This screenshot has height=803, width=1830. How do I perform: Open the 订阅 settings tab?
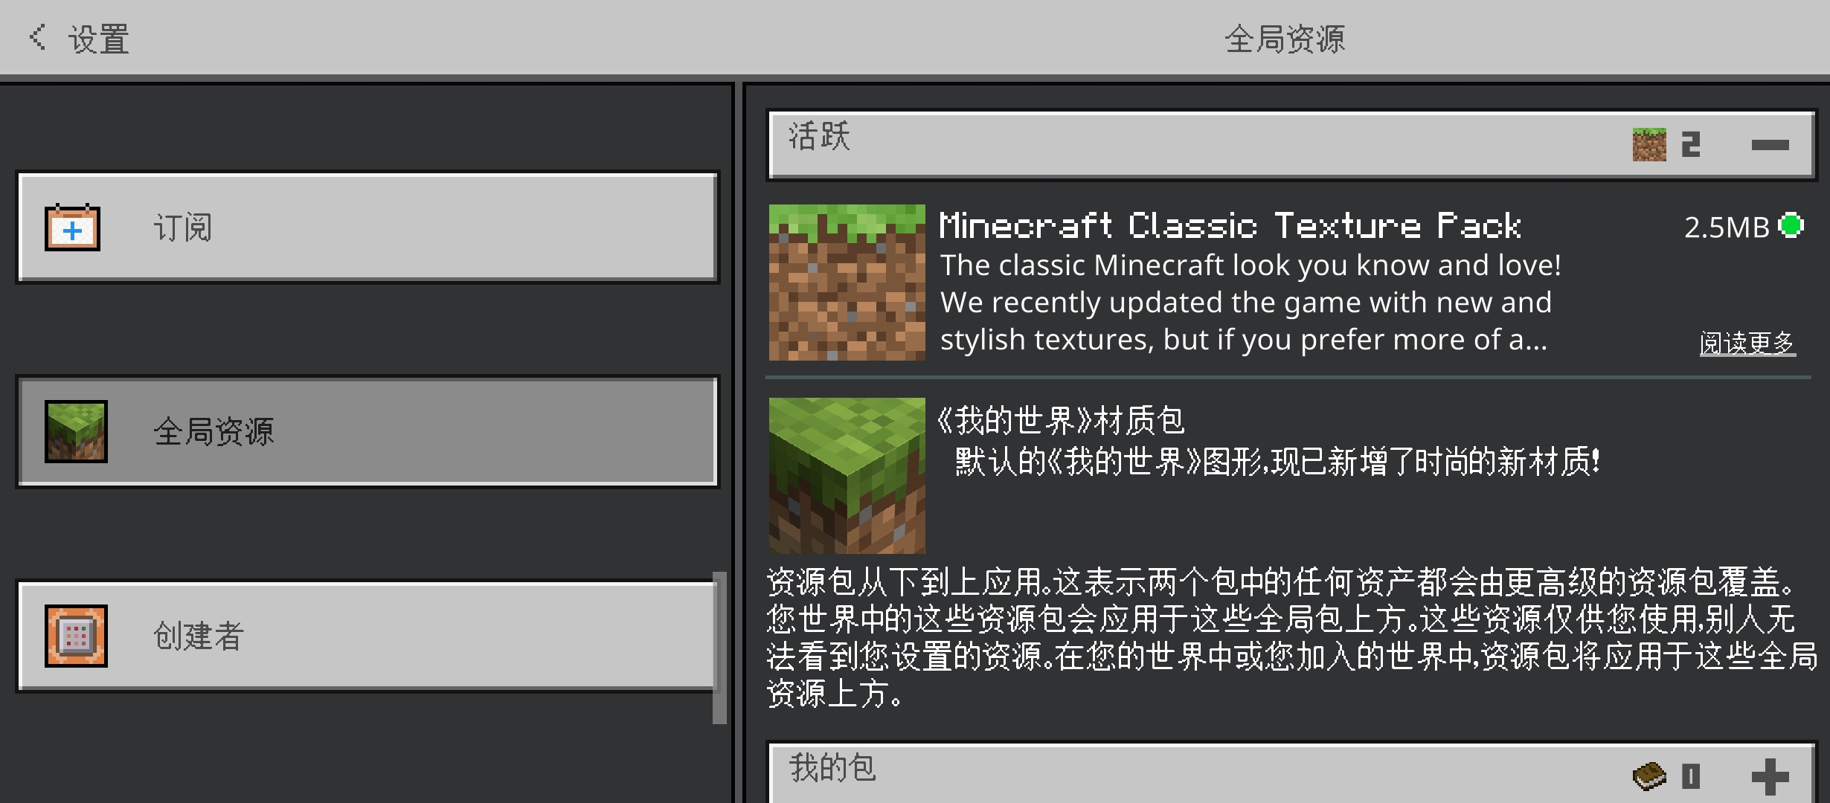point(367,228)
